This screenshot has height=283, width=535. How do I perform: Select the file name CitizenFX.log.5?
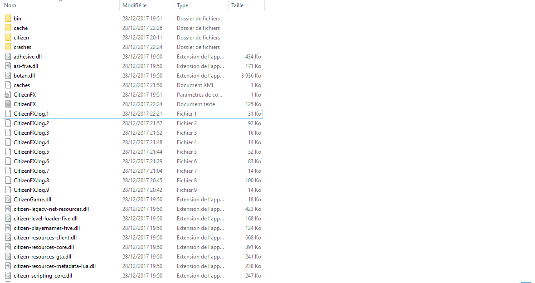31,152
